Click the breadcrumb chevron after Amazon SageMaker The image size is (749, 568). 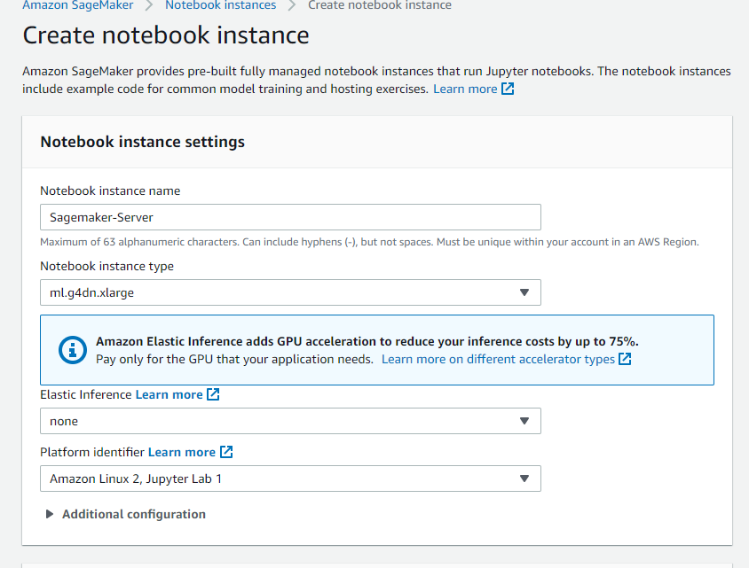click(x=149, y=5)
